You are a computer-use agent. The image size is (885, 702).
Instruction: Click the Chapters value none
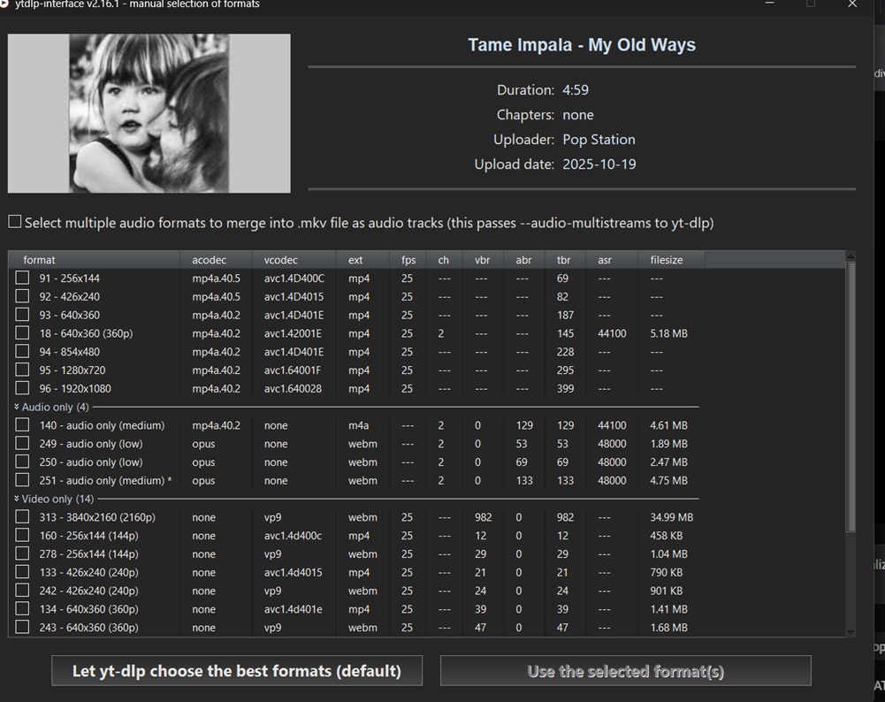[x=578, y=115]
